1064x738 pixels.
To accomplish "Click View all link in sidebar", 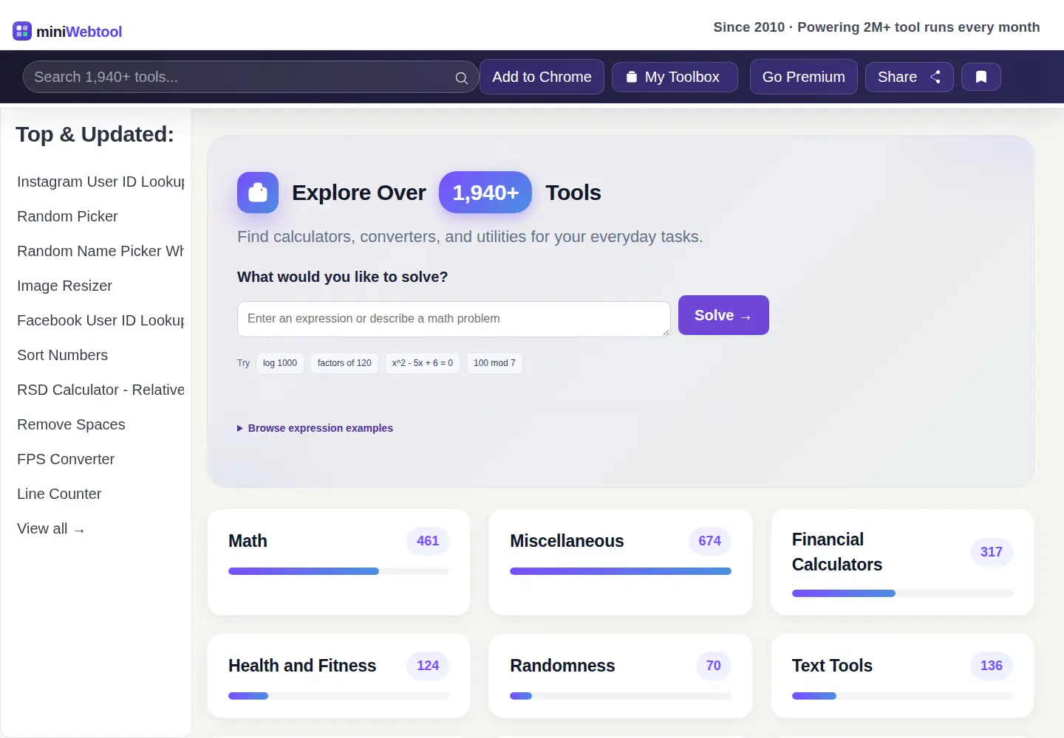I will (50, 528).
